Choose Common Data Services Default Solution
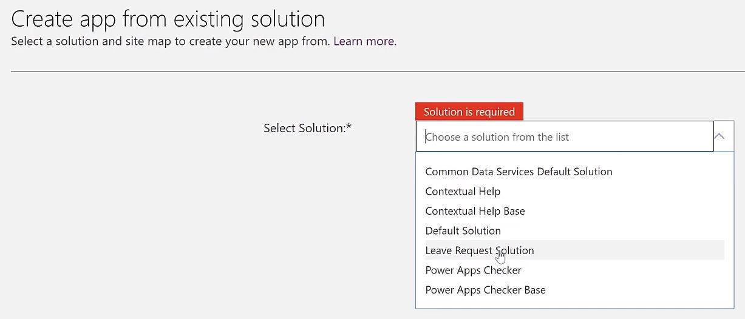The width and height of the screenshot is (745, 319). click(x=519, y=172)
